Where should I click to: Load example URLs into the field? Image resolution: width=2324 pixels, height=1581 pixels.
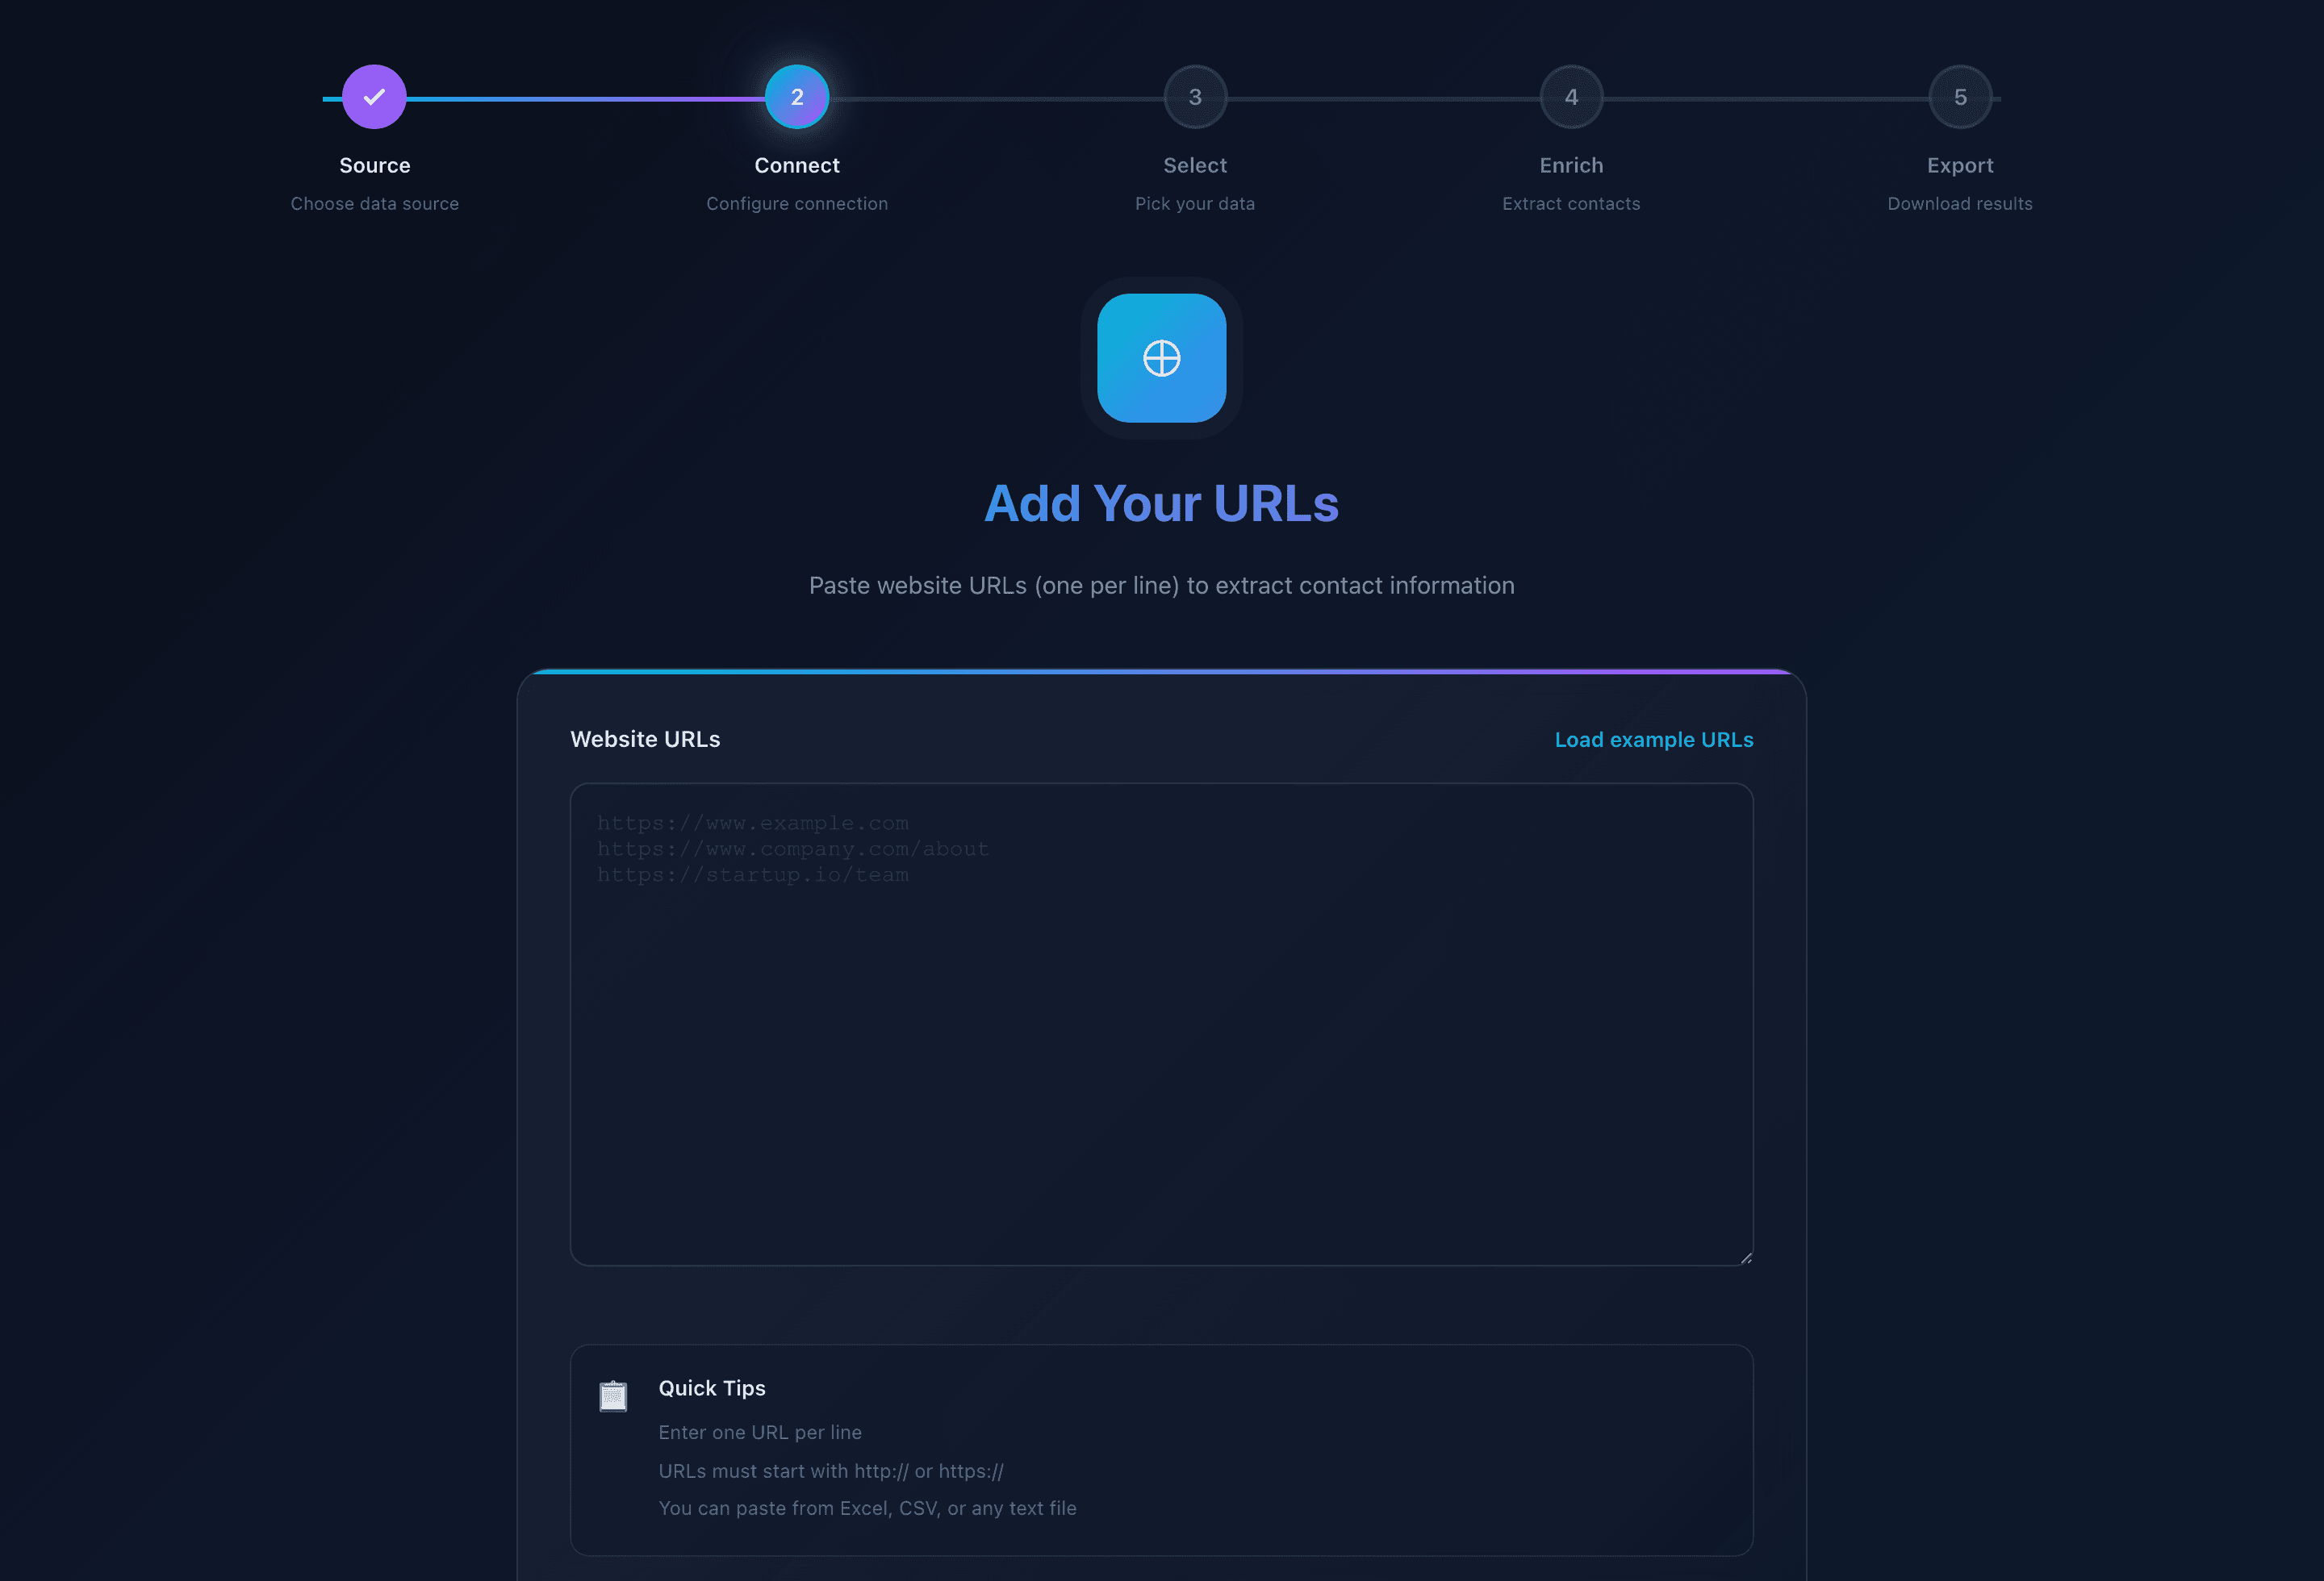tap(1654, 740)
